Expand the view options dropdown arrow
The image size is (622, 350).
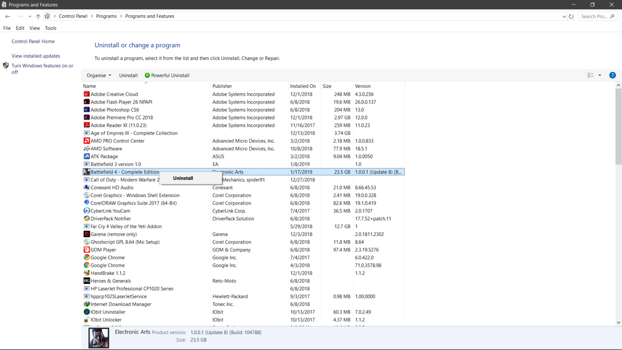pos(600,75)
